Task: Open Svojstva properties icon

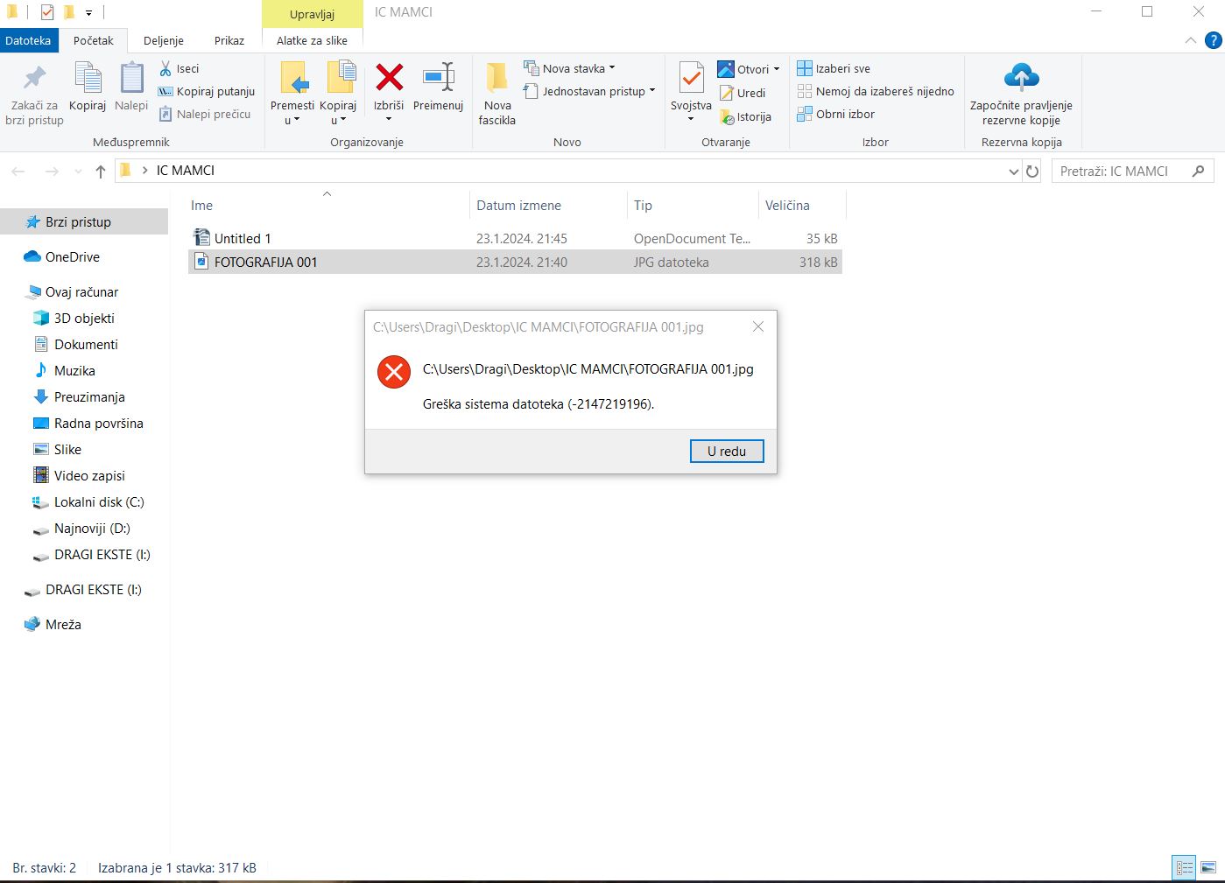Action: coord(691,79)
